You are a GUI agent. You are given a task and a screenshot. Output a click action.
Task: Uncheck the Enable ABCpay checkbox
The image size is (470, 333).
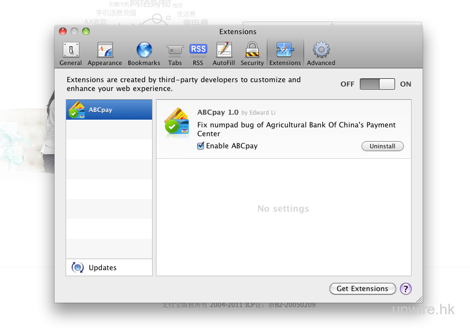201,146
